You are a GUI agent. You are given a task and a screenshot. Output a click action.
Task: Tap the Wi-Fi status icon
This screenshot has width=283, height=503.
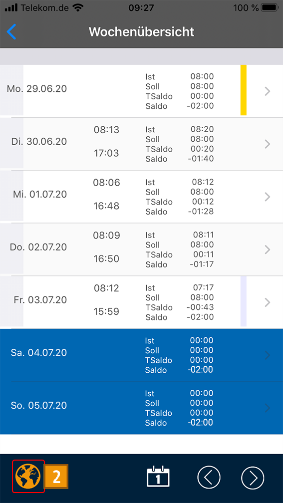(77, 8)
